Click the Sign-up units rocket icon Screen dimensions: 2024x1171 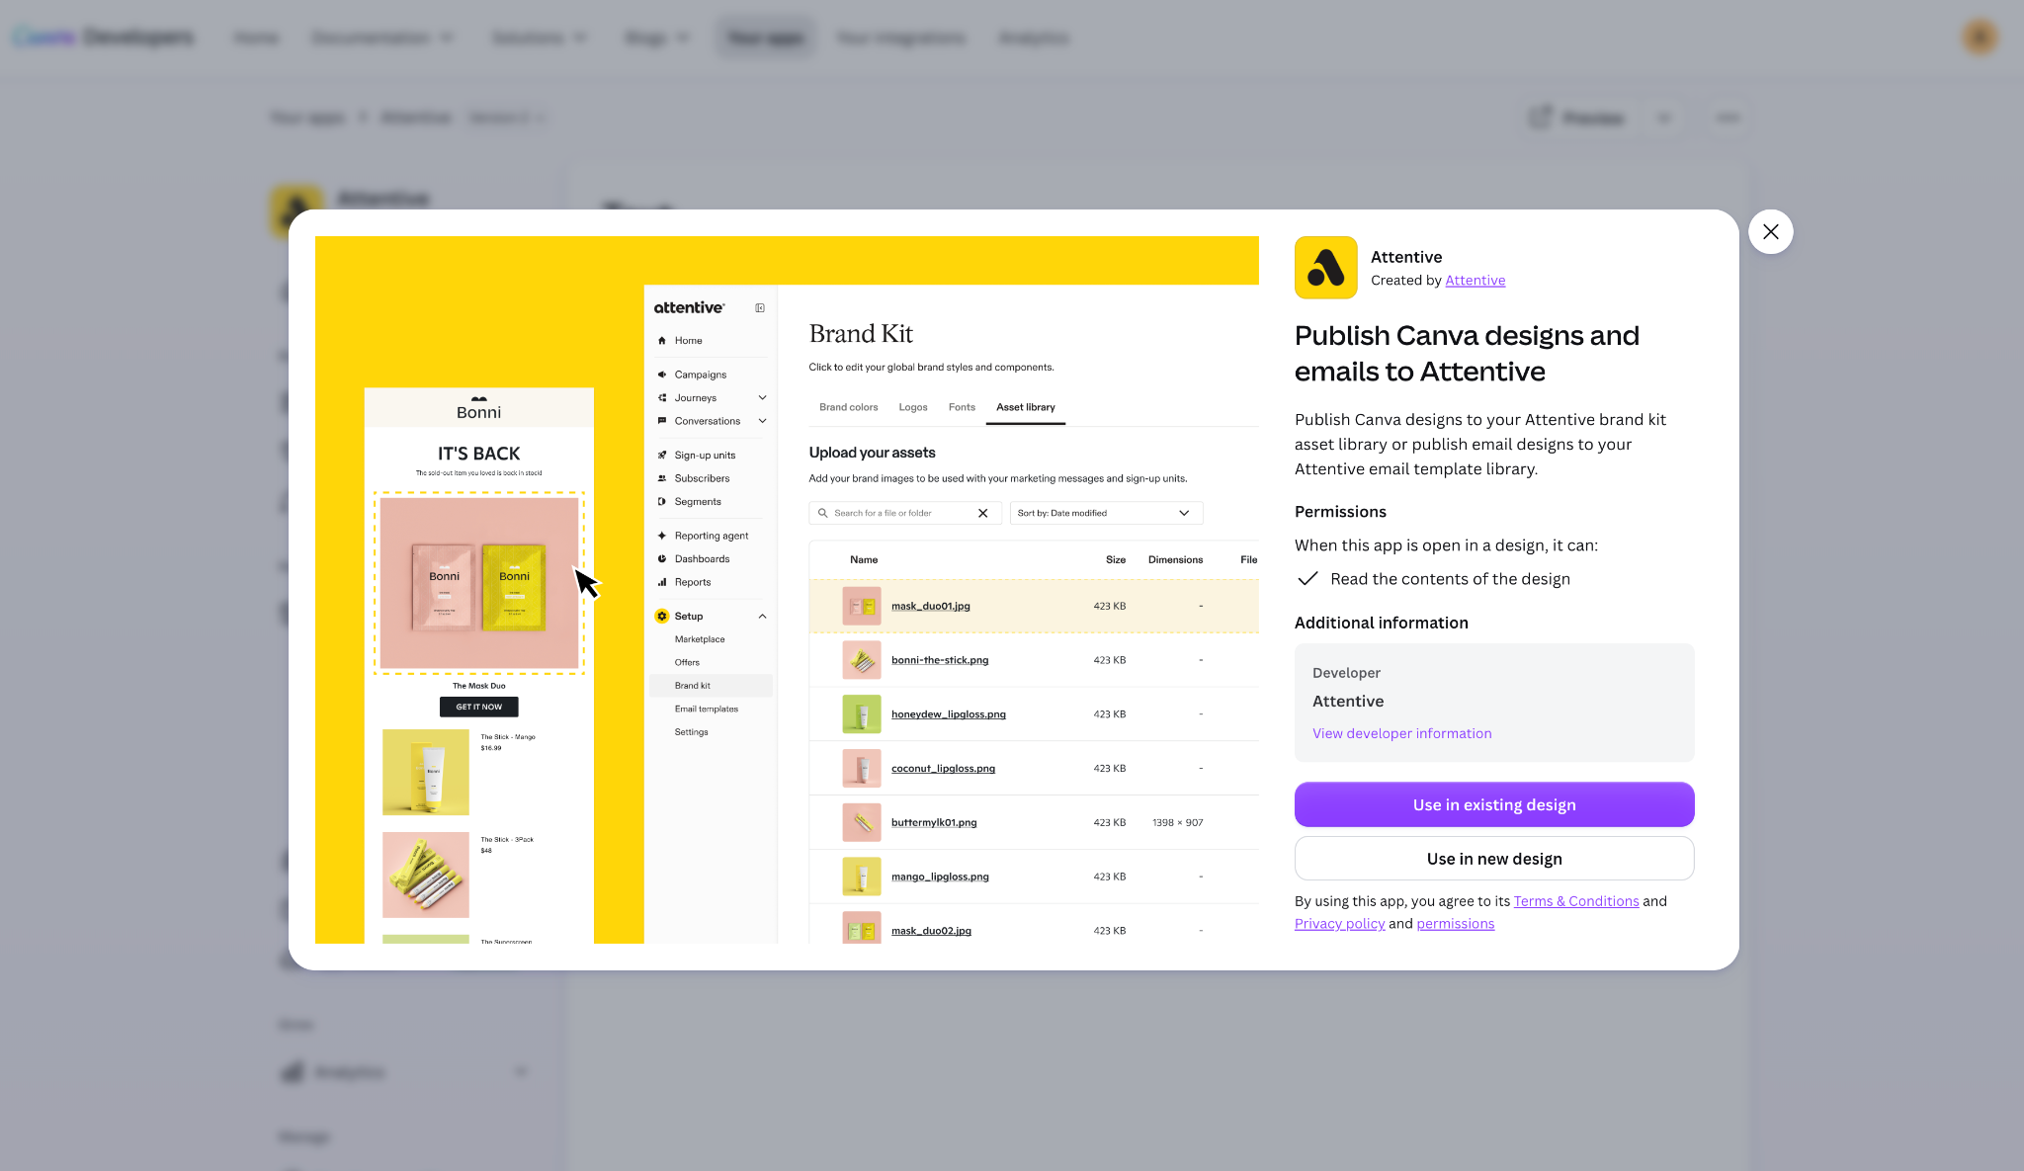[x=662, y=456]
